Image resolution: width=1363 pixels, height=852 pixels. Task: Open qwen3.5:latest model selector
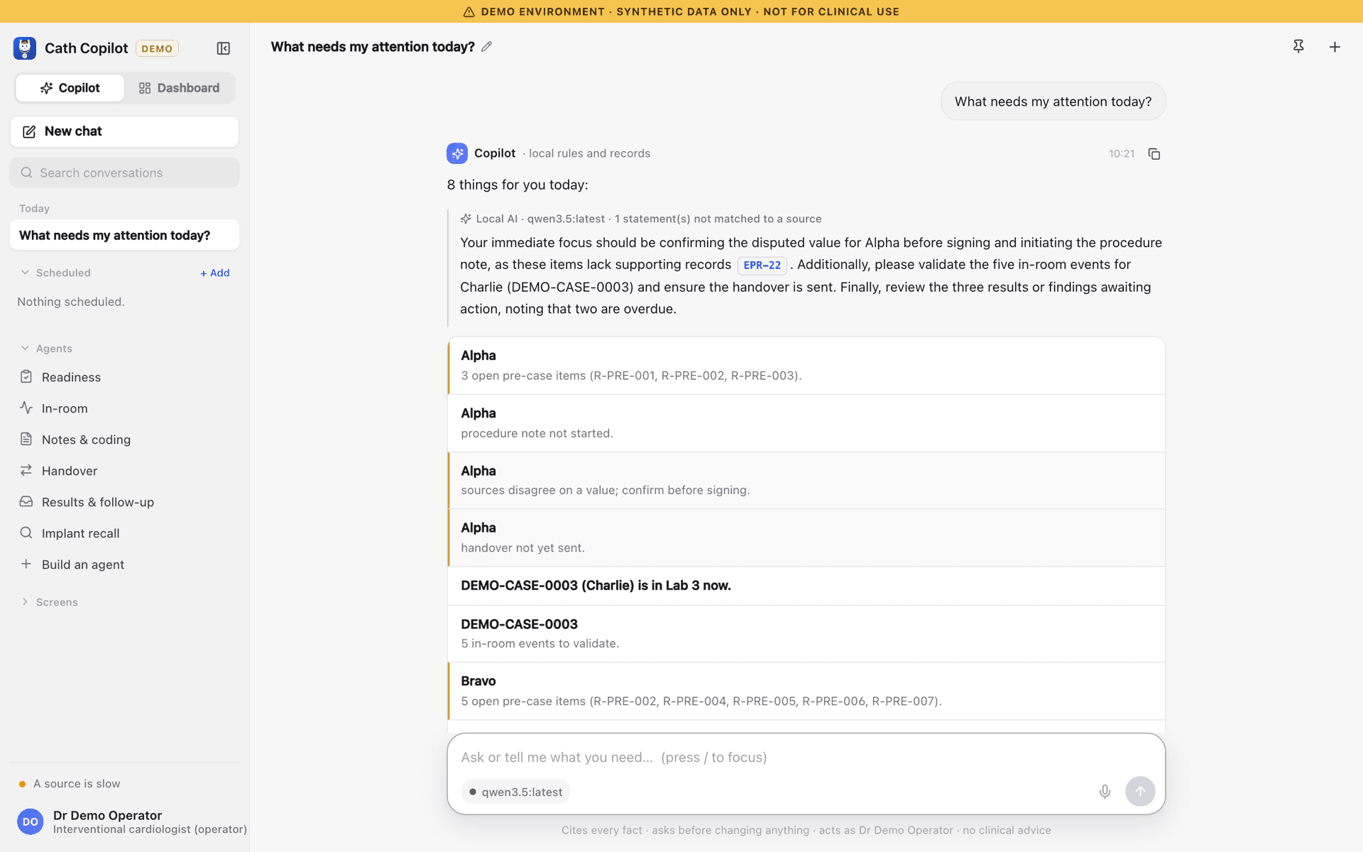(x=516, y=792)
